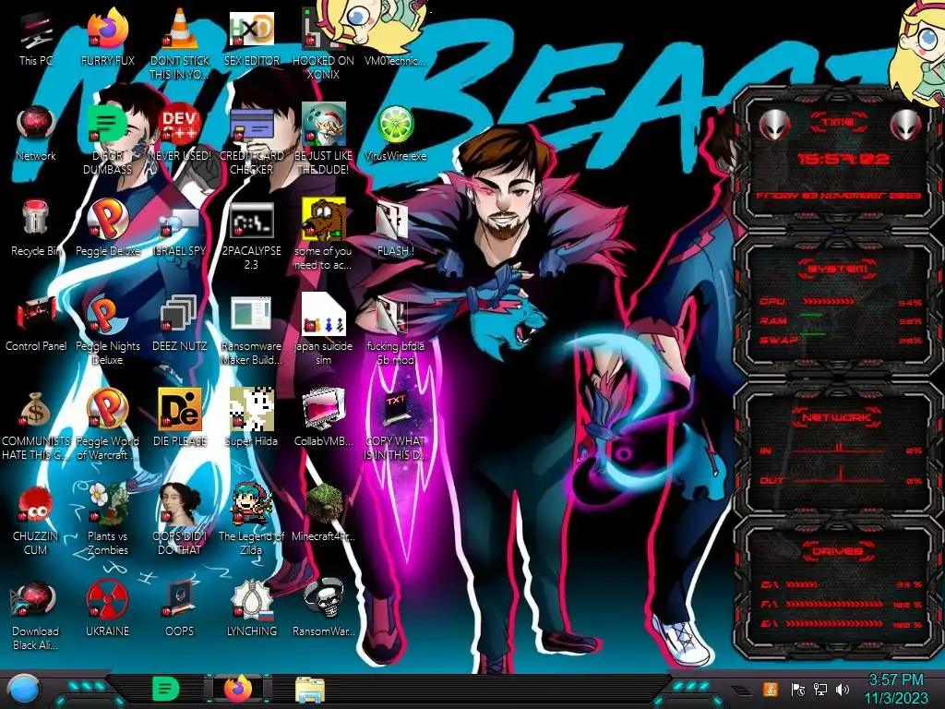Open 'some of you need to ac...' dog icon
The width and height of the screenshot is (945, 709).
point(323,235)
